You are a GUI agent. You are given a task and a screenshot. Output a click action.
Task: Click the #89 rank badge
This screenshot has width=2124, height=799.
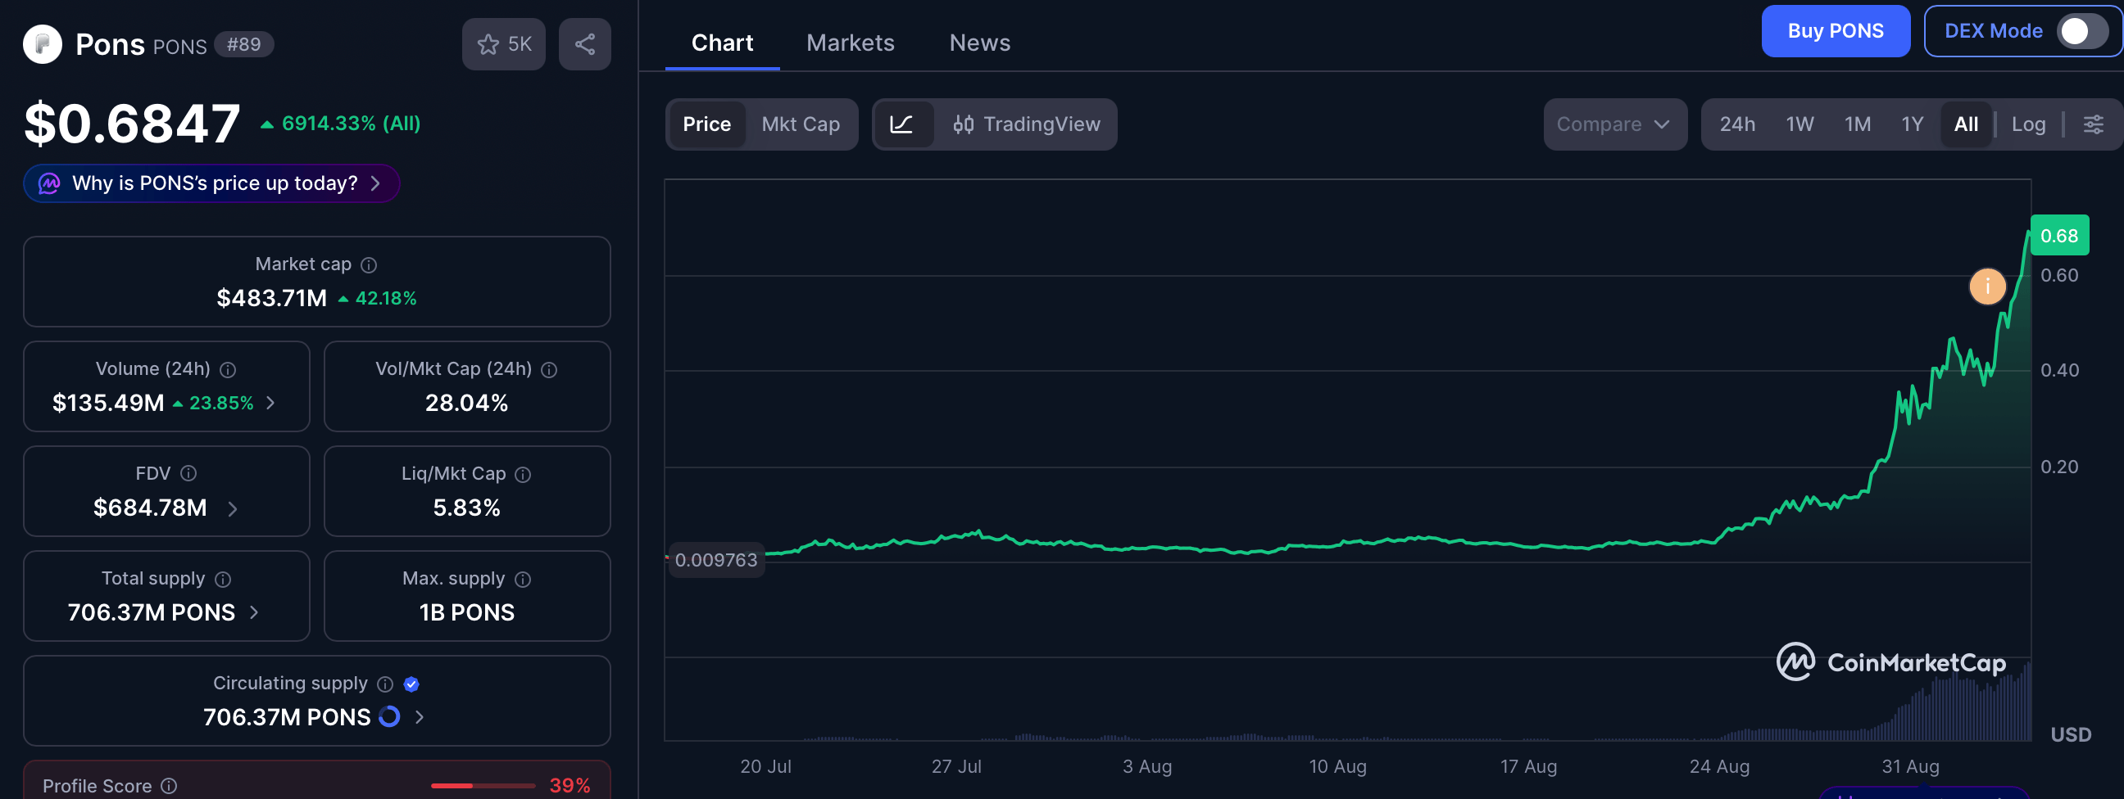244,44
